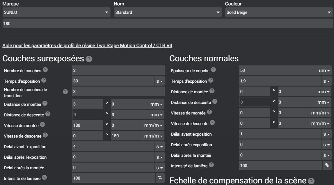
Task: Open the Two Stage Motion Control help link
Action: coord(87,46)
